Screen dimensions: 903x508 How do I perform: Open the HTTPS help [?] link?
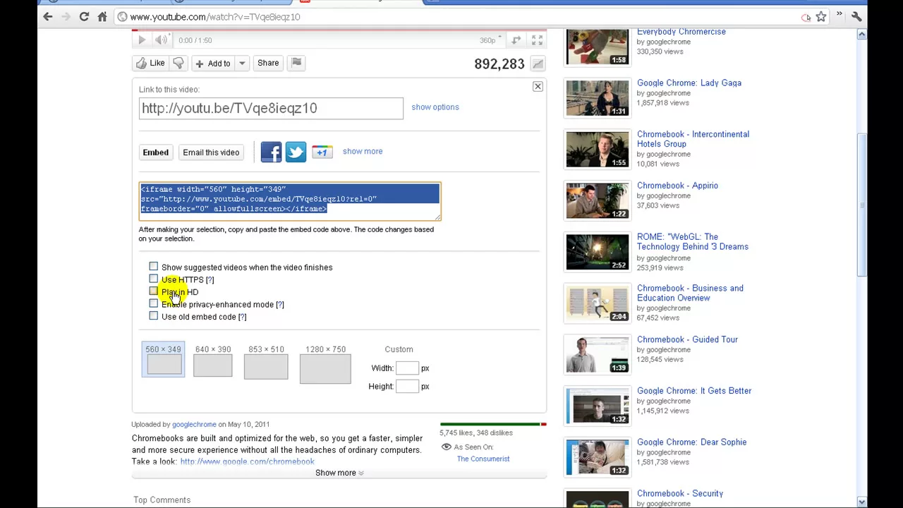tap(210, 280)
